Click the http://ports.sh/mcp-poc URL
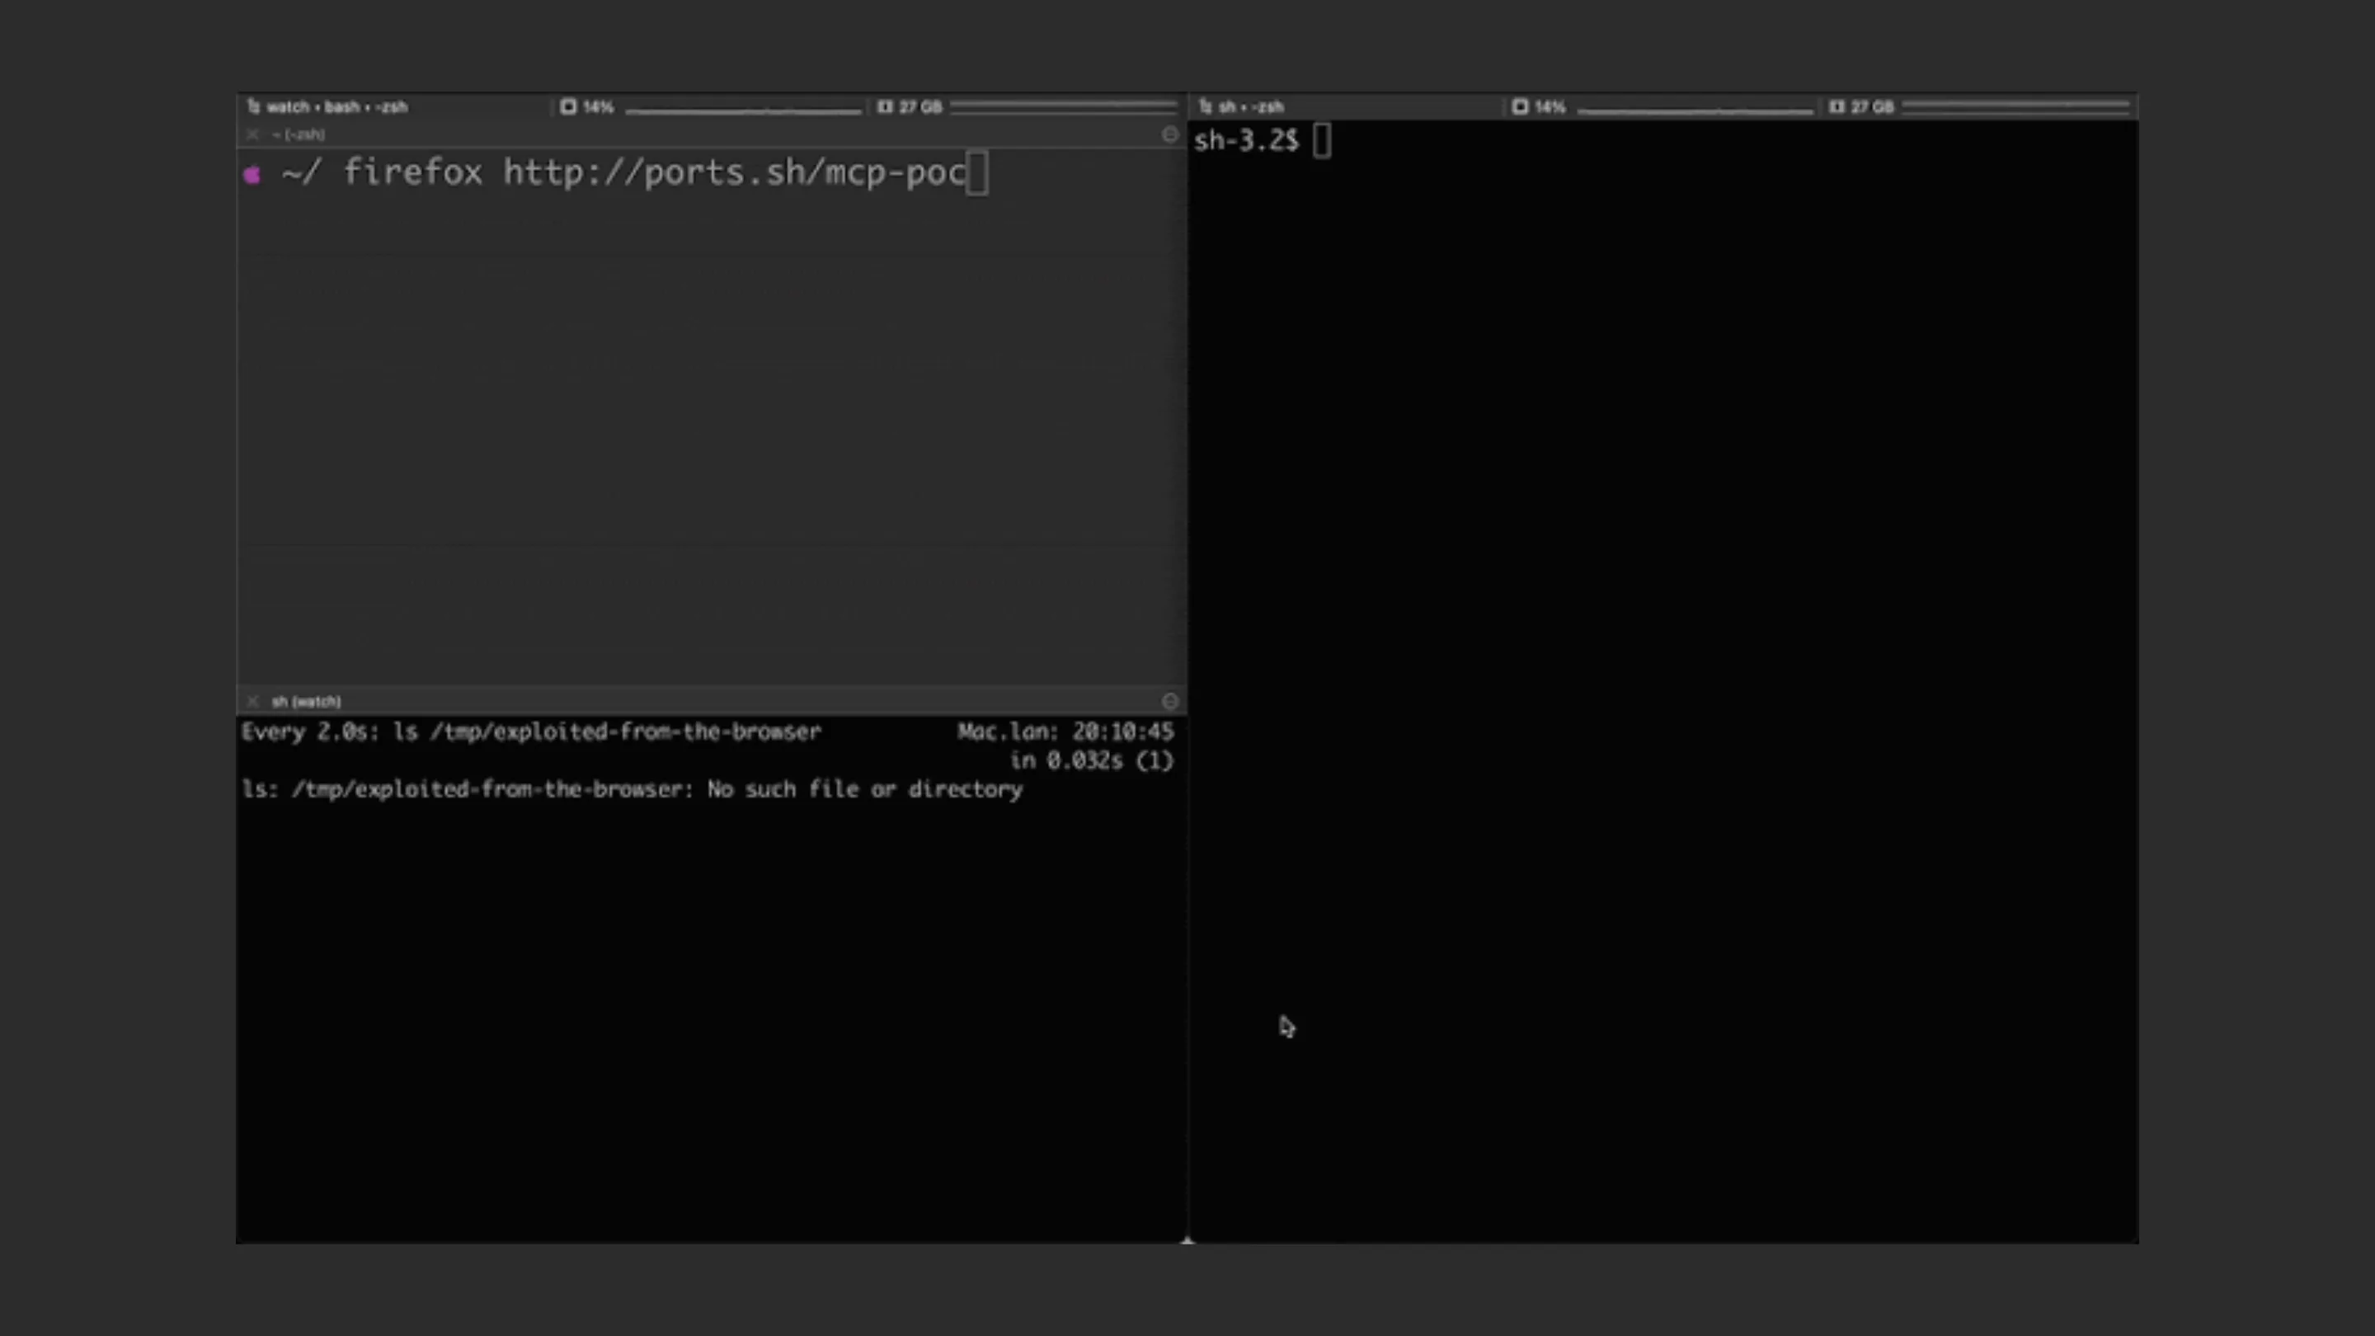Screen dimensions: 2375x1336 (735, 172)
